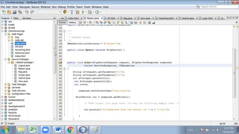Click the Uncomment editor toolbar icon
The height and width of the screenshot is (134, 239).
[153, 22]
